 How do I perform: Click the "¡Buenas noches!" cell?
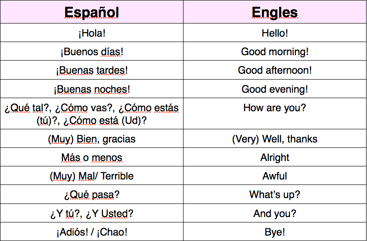(92, 89)
